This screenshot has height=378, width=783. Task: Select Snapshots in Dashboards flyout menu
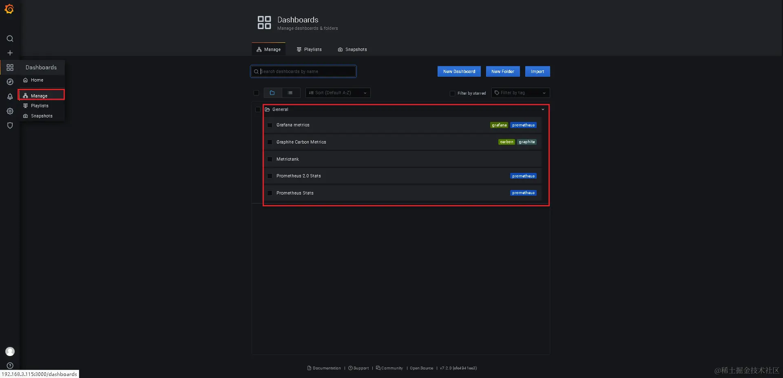click(x=41, y=116)
